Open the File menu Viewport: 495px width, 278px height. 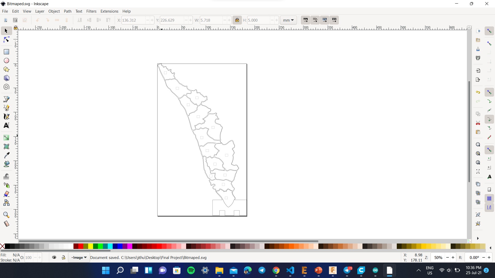point(5,11)
